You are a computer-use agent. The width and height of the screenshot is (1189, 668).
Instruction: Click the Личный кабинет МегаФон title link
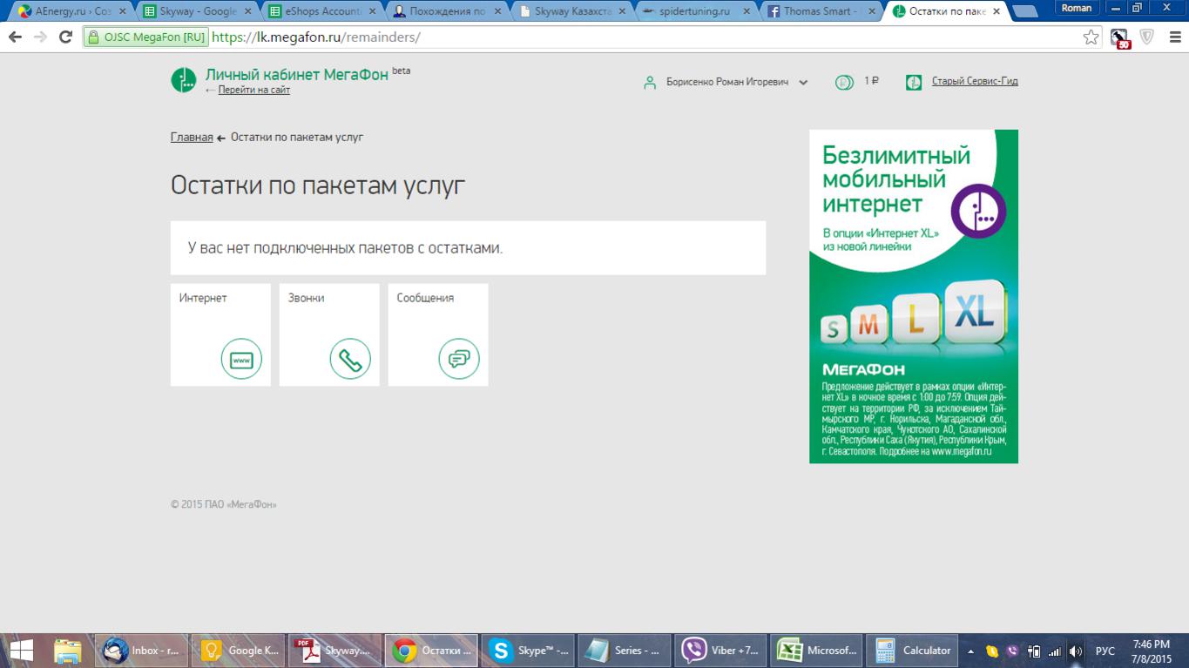296,75
